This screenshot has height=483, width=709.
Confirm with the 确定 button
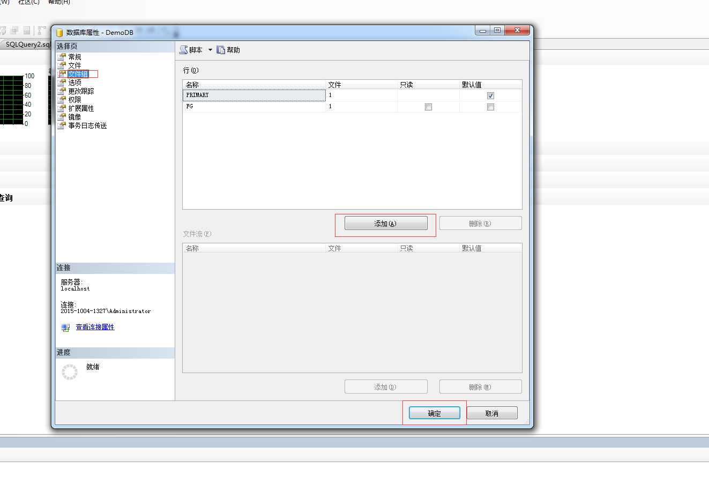(x=435, y=413)
